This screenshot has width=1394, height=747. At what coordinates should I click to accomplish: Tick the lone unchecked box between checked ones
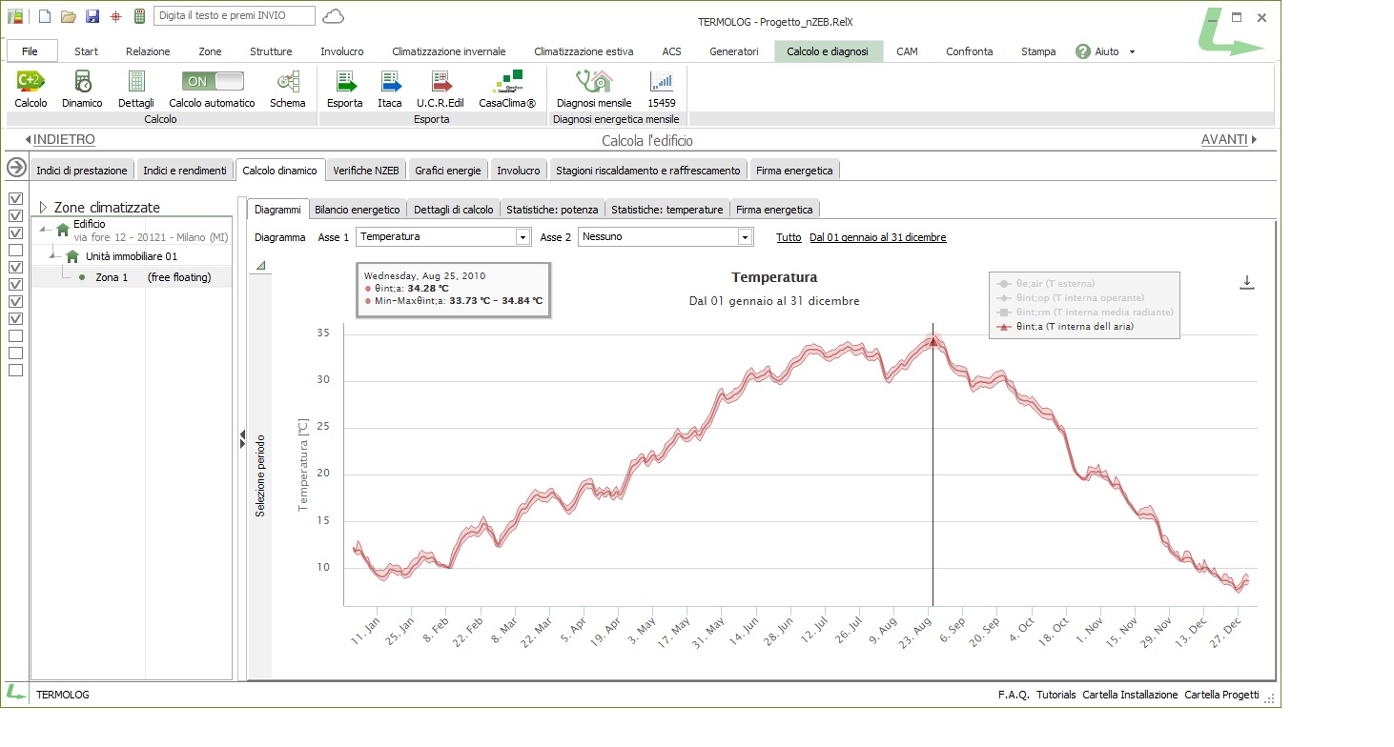[15, 250]
